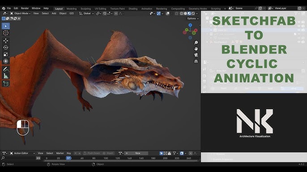Select the Move tool
The height and width of the screenshot is (172, 307).
[x=6, y=41]
